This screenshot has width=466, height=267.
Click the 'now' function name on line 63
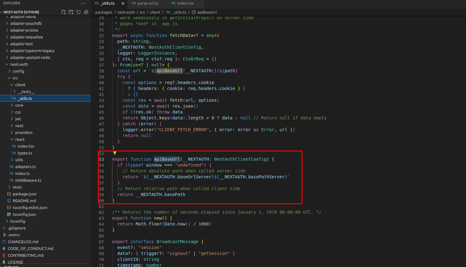pyautogui.click(x=158, y=218)
